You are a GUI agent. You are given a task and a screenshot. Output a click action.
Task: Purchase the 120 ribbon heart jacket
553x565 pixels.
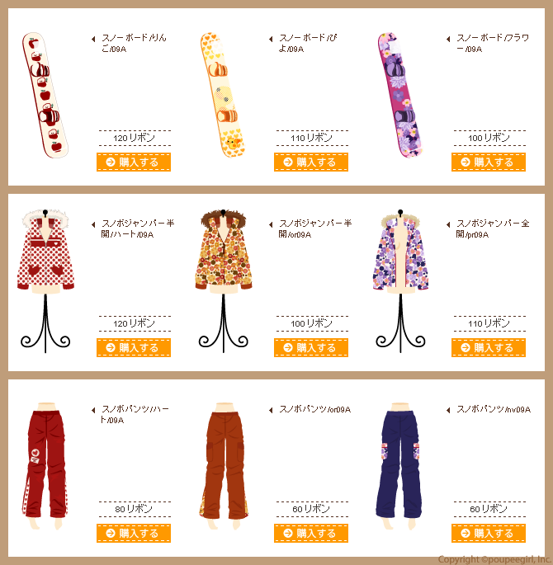point(134,348)
